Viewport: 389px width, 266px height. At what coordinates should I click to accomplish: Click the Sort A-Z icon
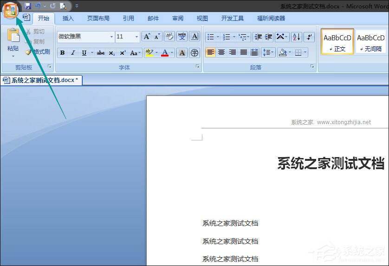click(x=297, y=37)
